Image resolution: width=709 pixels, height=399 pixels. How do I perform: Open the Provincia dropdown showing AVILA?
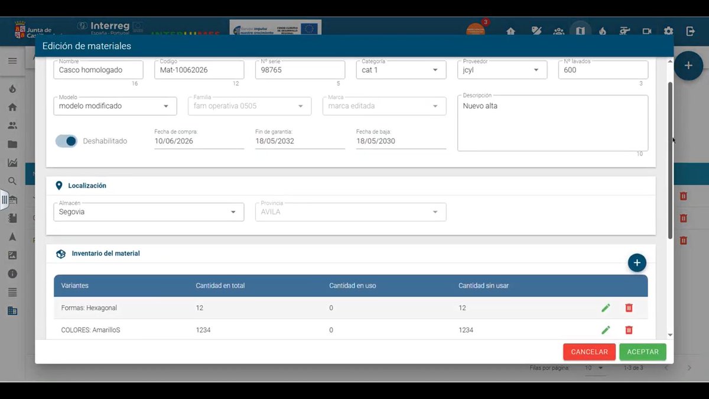click(350, 212)
